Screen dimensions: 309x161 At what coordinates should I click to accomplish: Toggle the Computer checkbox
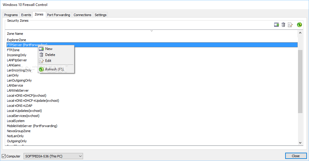(x=4, y=156)
